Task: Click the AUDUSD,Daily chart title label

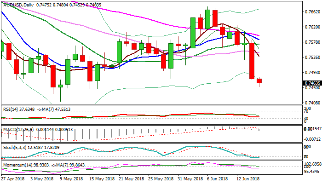Action: coord(17,4)
